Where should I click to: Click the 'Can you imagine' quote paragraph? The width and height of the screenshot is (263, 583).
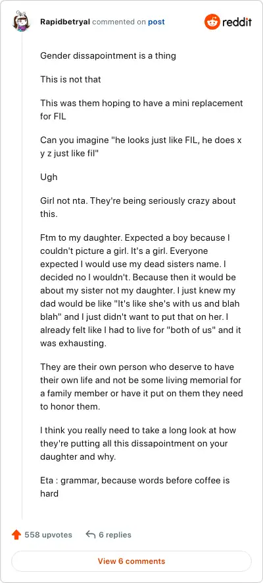(x=141, y=147)
